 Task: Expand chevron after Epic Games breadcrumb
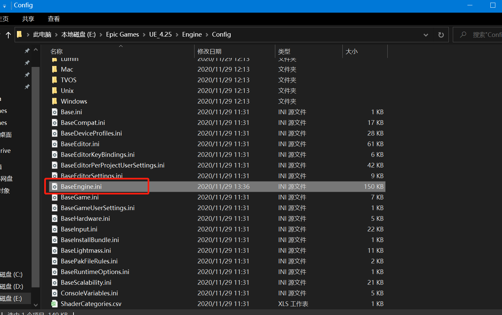click(x=144, y=35)
